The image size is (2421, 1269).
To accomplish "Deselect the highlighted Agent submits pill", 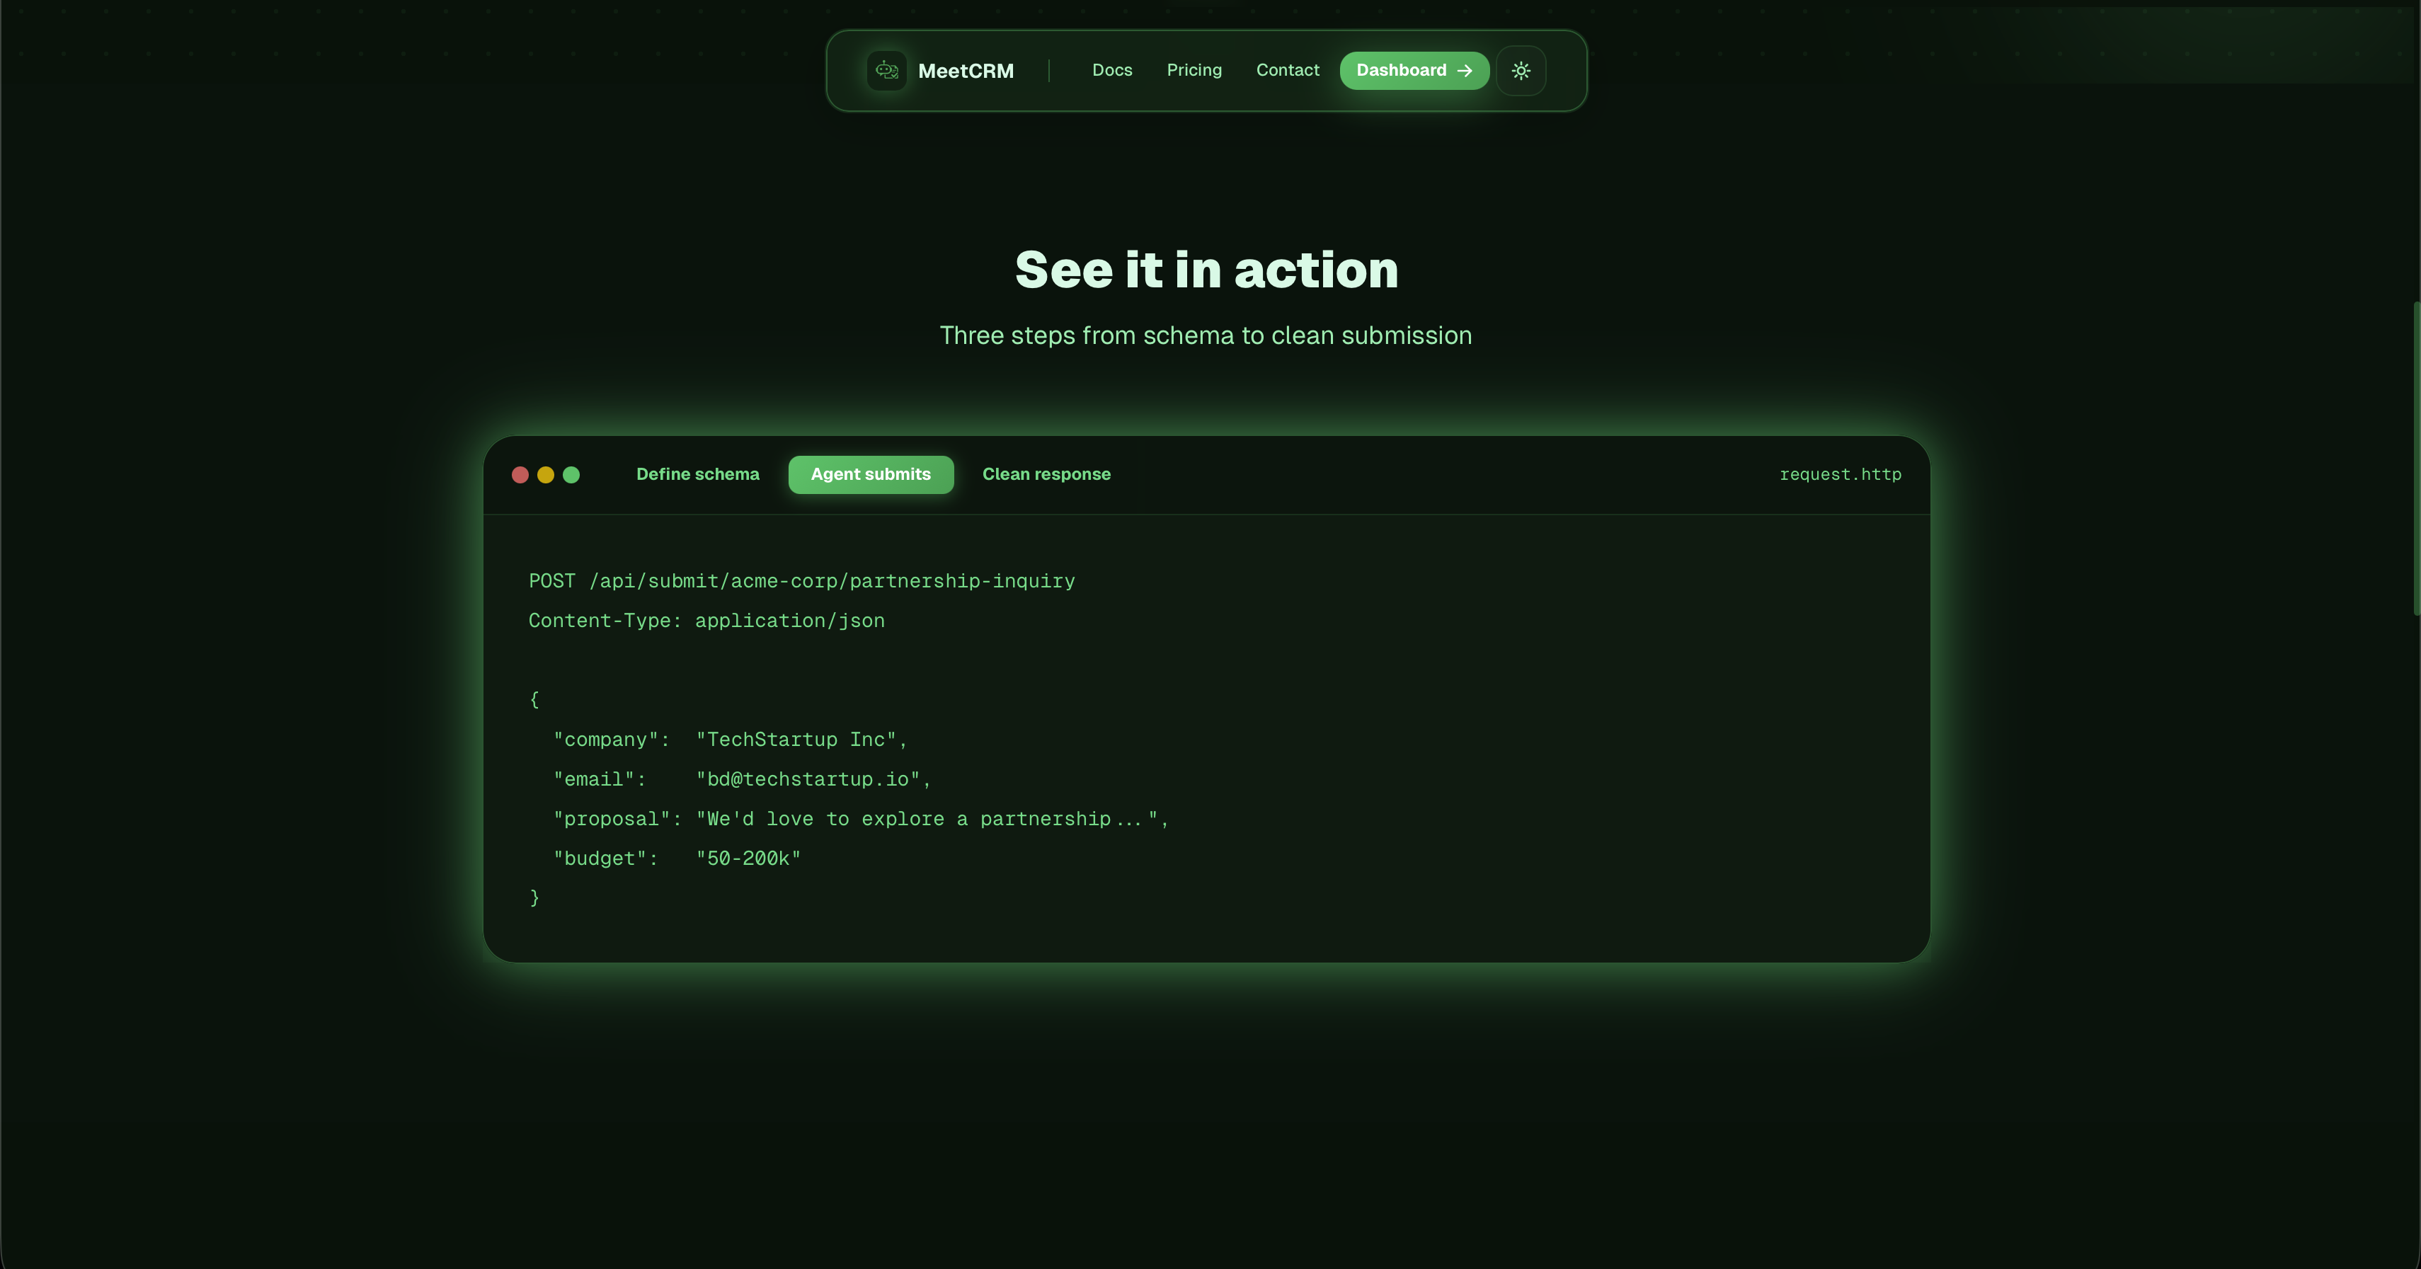I will click(870, 474).
